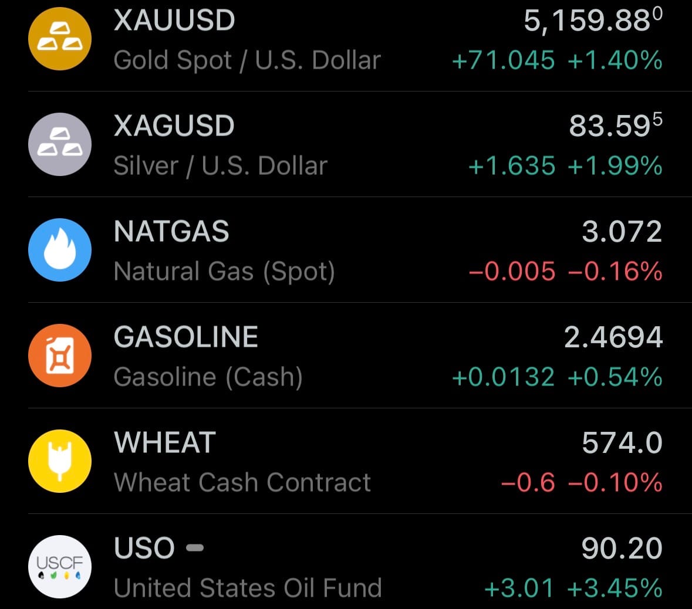The height and width of the screenshot is (609, 692).
Task: Open the XAUUSD symbol title
Action: [x=174, y=21]
